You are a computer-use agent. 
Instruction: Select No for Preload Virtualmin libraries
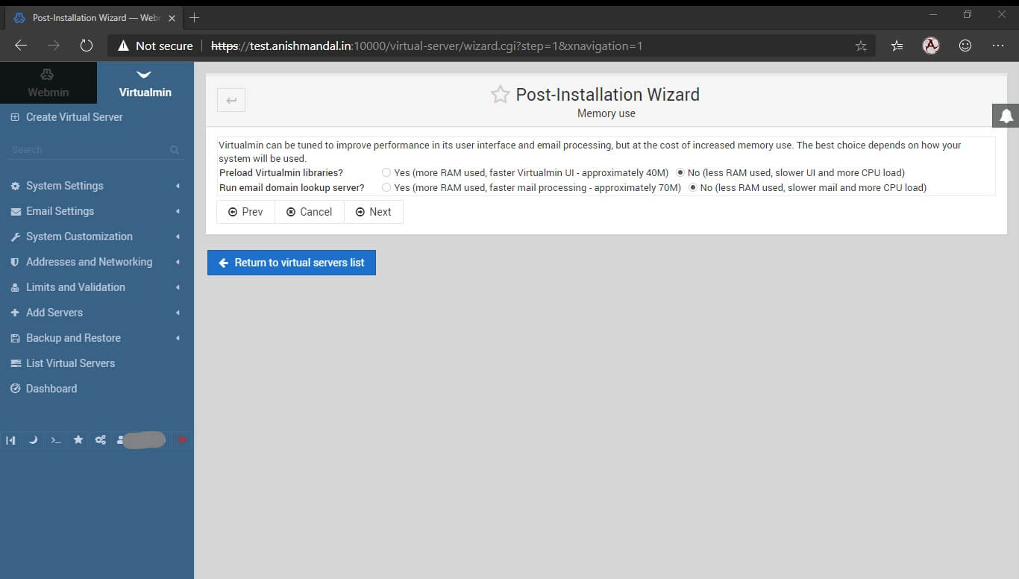click(680, 172)
